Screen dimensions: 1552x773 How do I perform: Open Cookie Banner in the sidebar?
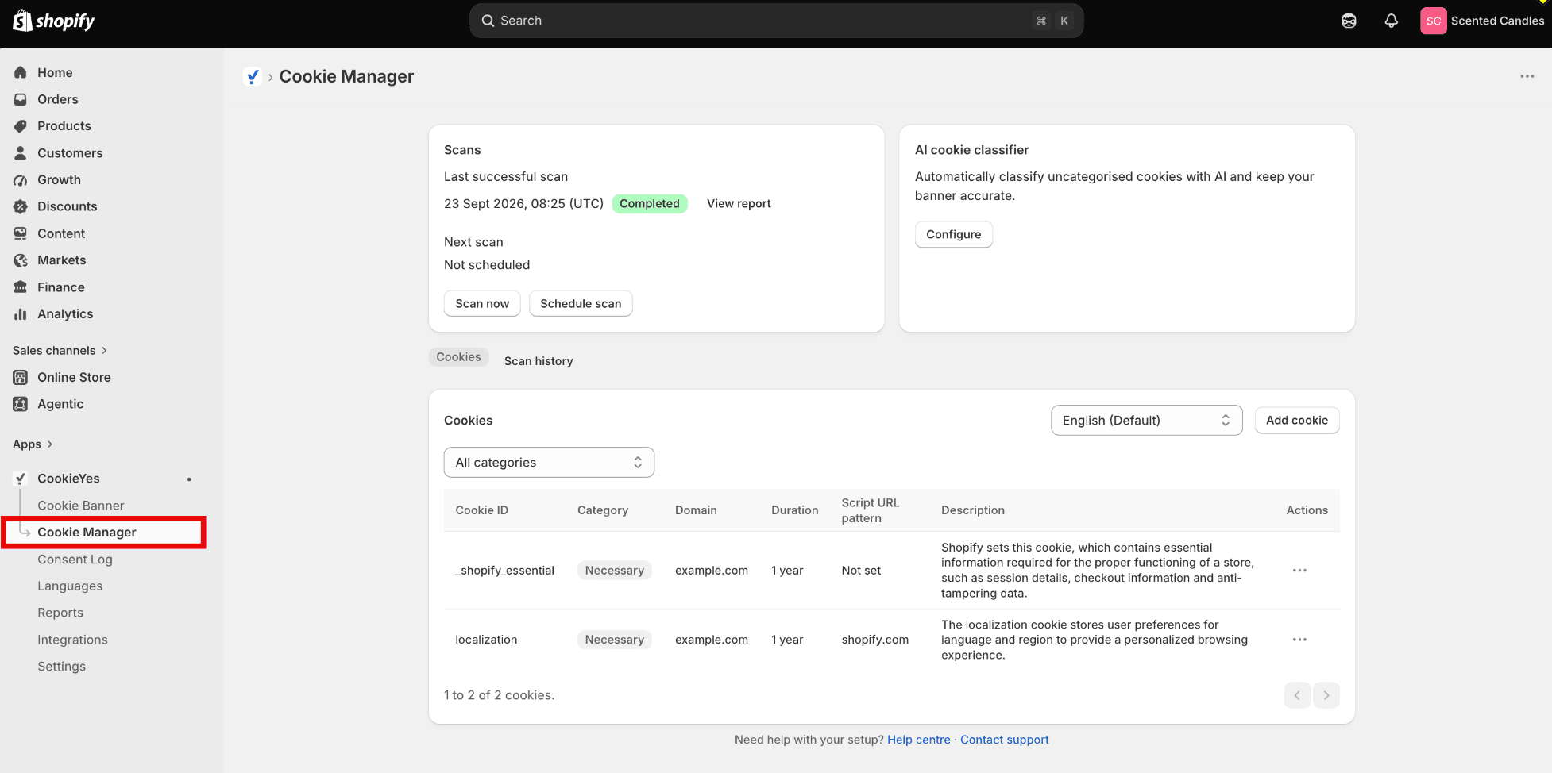tap(81, 506)
